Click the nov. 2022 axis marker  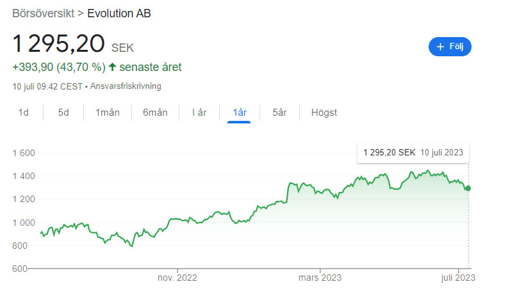177,278
